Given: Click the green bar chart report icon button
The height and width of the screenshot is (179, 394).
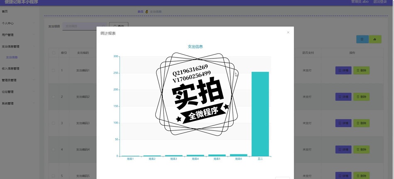Looking at the screenshot, I should (375, 39).
